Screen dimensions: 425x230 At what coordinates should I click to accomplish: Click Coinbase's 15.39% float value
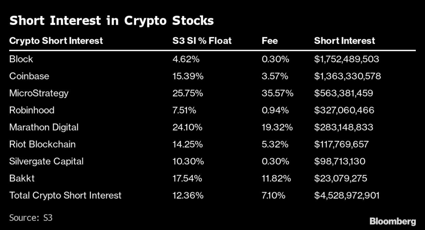188,76
